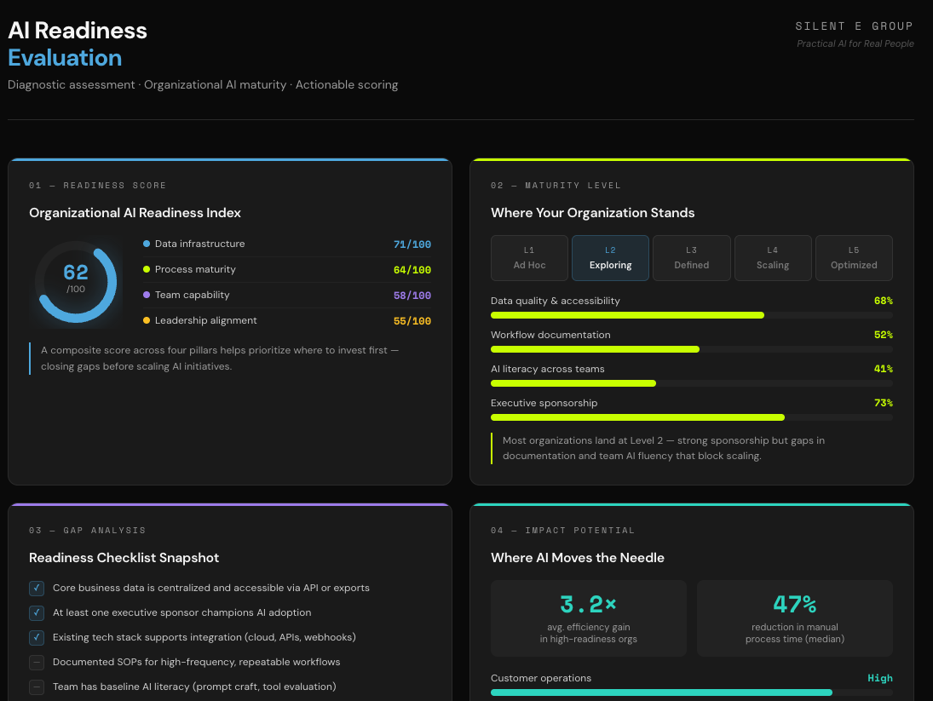Select the L4 Scaling maturity tile
Image resolution: width=933 pixels, height=701 pixels.
772,257
